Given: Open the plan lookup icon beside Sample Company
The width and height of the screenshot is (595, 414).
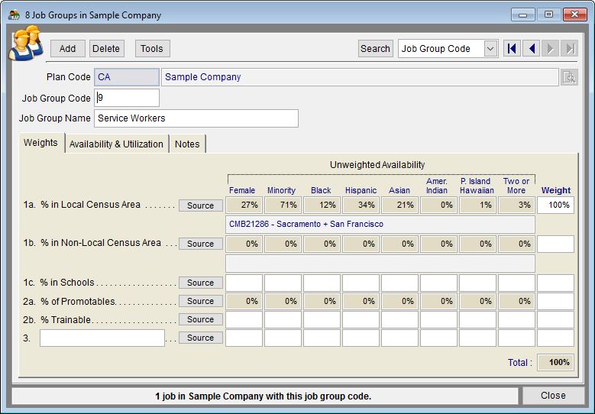Looking at the screenshot, I should [569, 77].
